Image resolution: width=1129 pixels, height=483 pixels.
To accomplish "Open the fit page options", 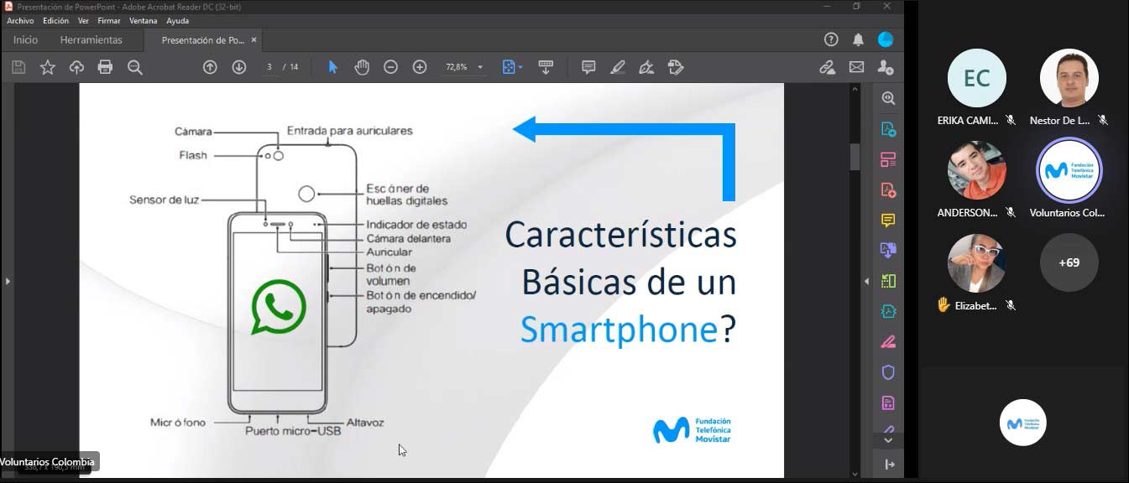I will click(511, 67).
